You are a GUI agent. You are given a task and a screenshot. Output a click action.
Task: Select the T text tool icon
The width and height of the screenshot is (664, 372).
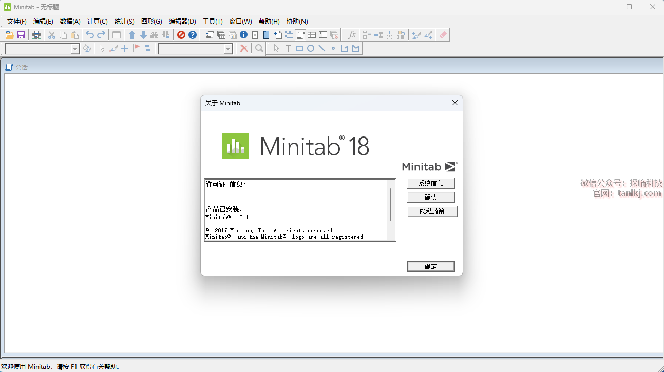(x=288, y=48)
